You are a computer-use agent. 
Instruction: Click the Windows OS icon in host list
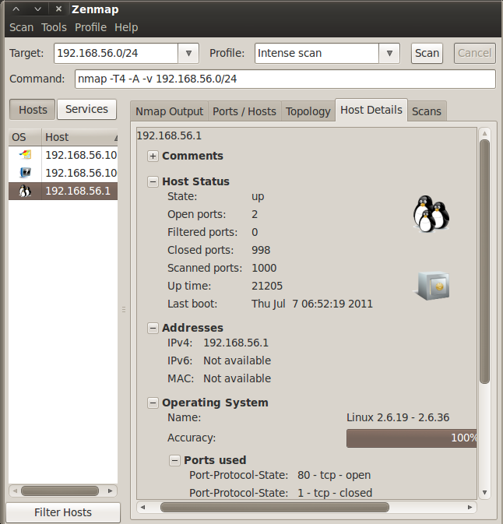[x=25, y=155]
